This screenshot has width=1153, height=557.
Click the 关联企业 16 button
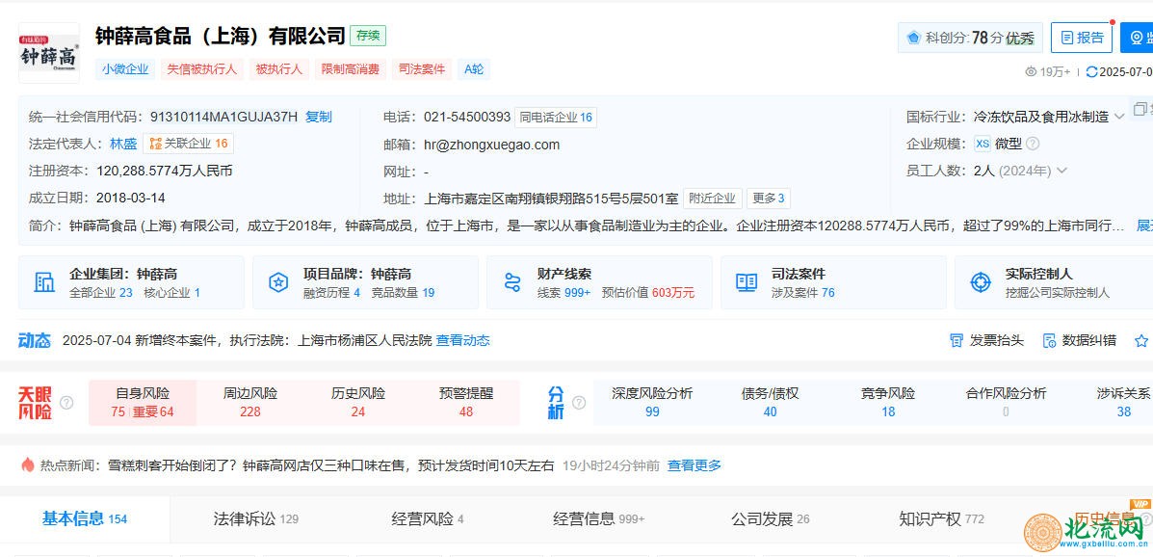pyautogui.click(x=188, y=144)
